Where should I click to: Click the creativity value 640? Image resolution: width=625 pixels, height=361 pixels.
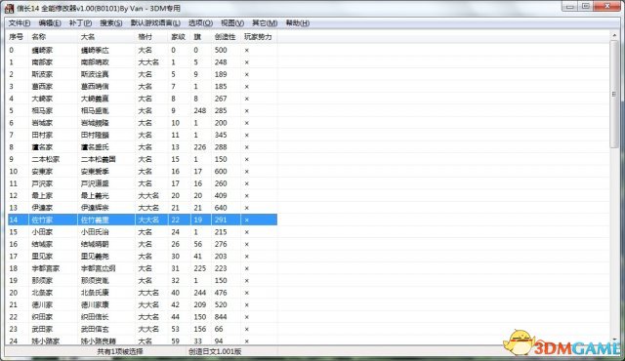(x=221, y=208)
